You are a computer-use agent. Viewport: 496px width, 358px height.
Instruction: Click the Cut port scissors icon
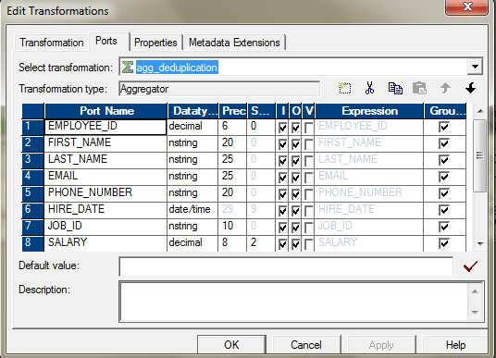[369, 88]
